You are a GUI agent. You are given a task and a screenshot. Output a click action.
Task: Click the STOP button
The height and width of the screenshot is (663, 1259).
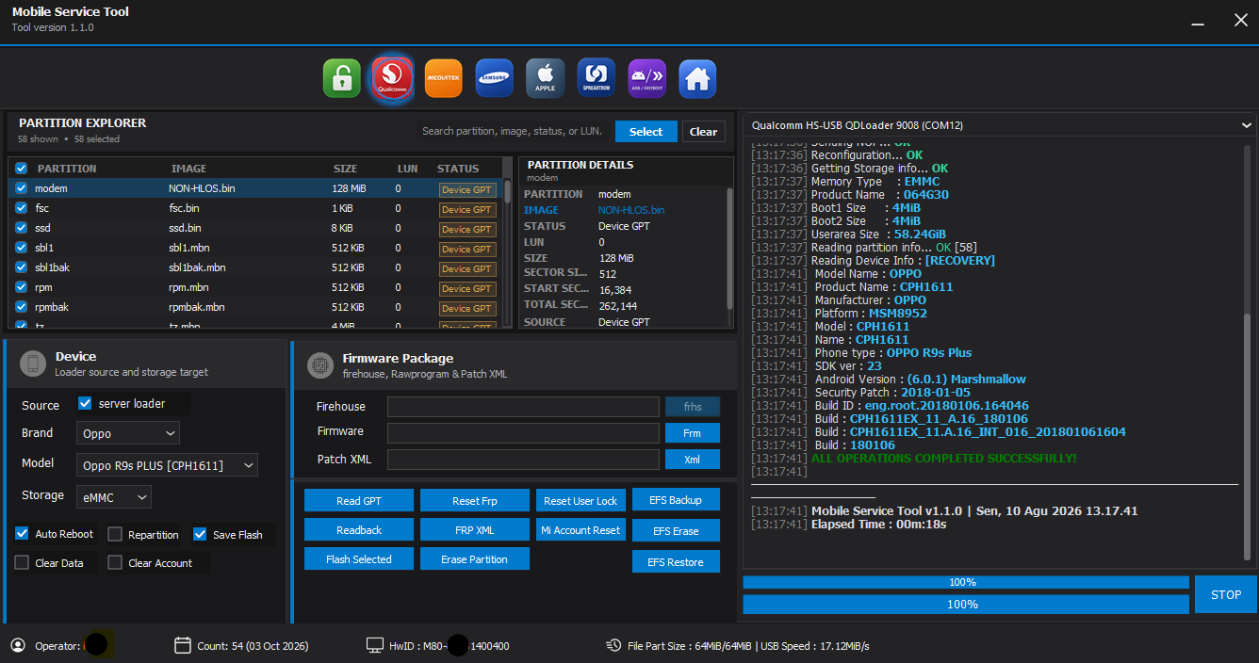pos(1226,594)
